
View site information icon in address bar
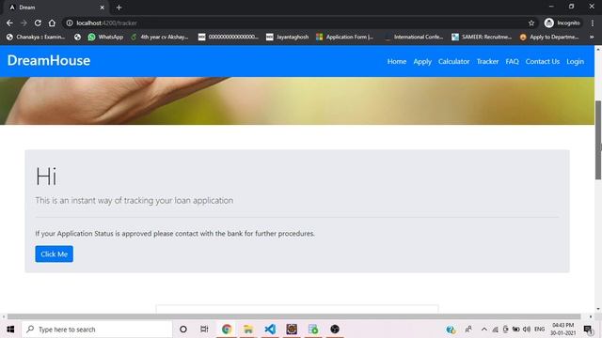70,23
